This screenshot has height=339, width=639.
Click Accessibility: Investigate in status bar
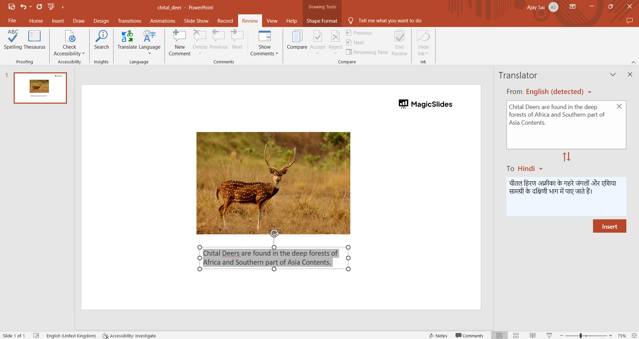pos(129,336)
